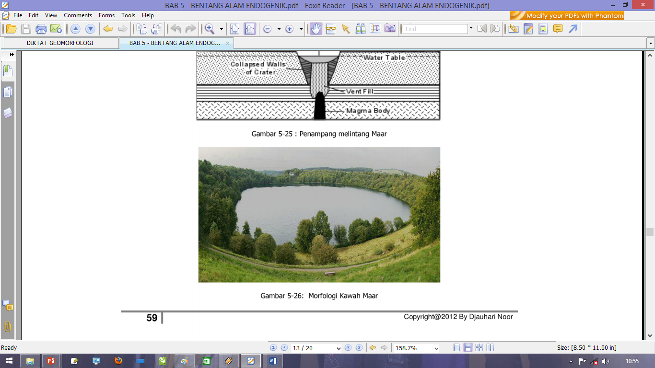Open the tab list dropdown arrow
Screen dimensions: 655x368
pyautogui.click(x=651, y=44)
